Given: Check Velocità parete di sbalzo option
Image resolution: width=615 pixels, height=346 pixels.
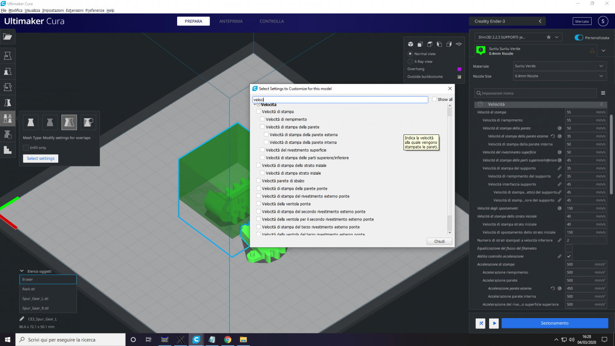Looking at the screenshot, I should (x=258, y=180).
